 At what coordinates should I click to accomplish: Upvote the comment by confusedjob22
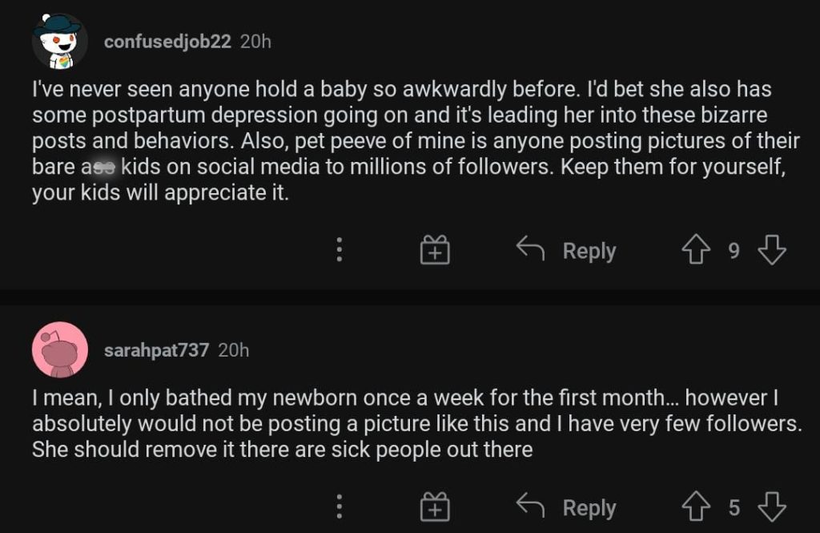693,252
